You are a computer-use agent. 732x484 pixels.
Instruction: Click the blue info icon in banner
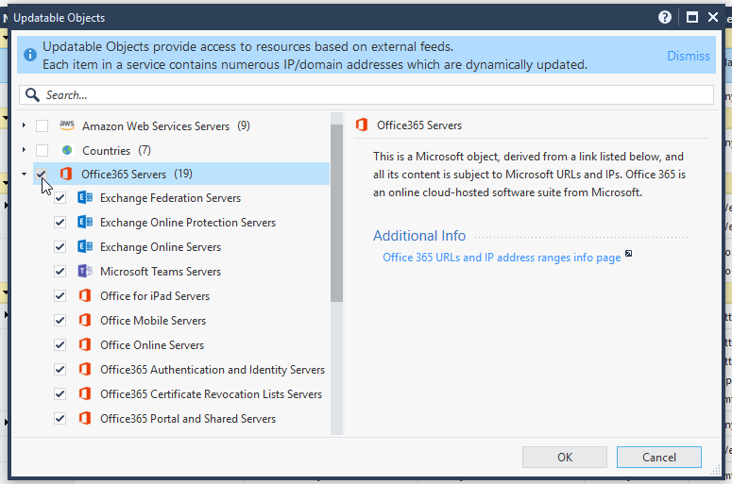click(x=30, y=55)
